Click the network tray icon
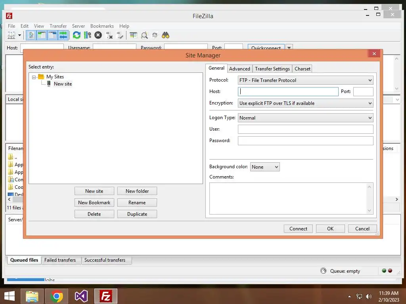Screen dimensions: 406x304 (x=359, y=296)
